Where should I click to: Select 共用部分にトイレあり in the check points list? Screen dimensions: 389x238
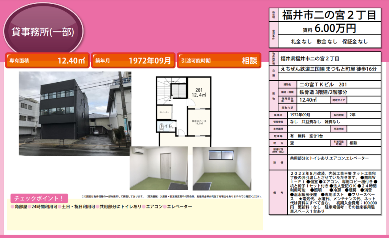point(120,207)
